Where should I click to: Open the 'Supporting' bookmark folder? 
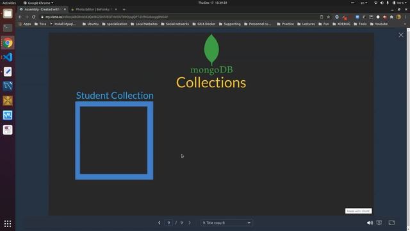coord(229,24)
